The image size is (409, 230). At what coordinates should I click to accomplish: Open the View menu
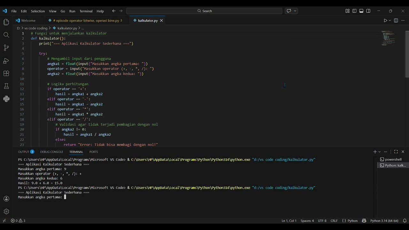[53, 11]
